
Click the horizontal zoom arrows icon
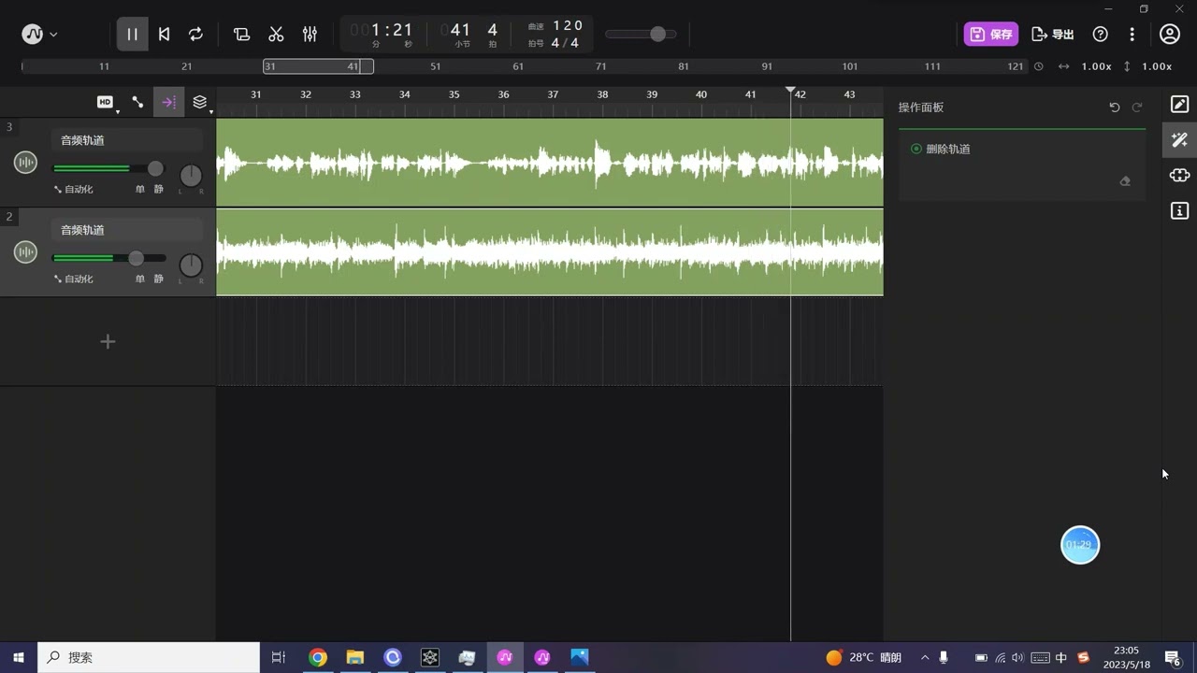pos(1063,66)
